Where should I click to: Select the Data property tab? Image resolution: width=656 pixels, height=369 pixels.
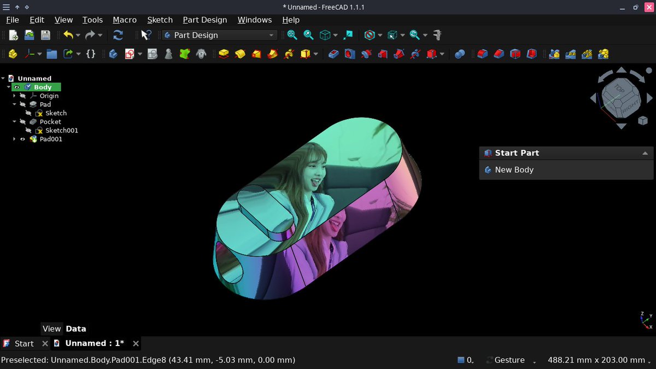point(76,329)
